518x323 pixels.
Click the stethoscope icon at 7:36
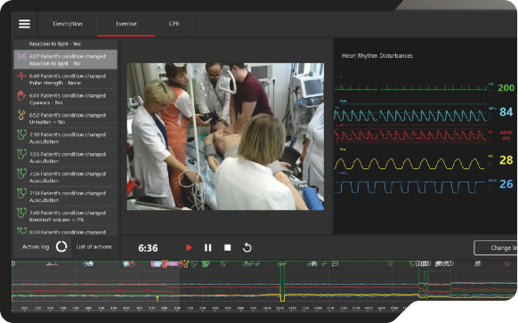[x=21, y=174]
